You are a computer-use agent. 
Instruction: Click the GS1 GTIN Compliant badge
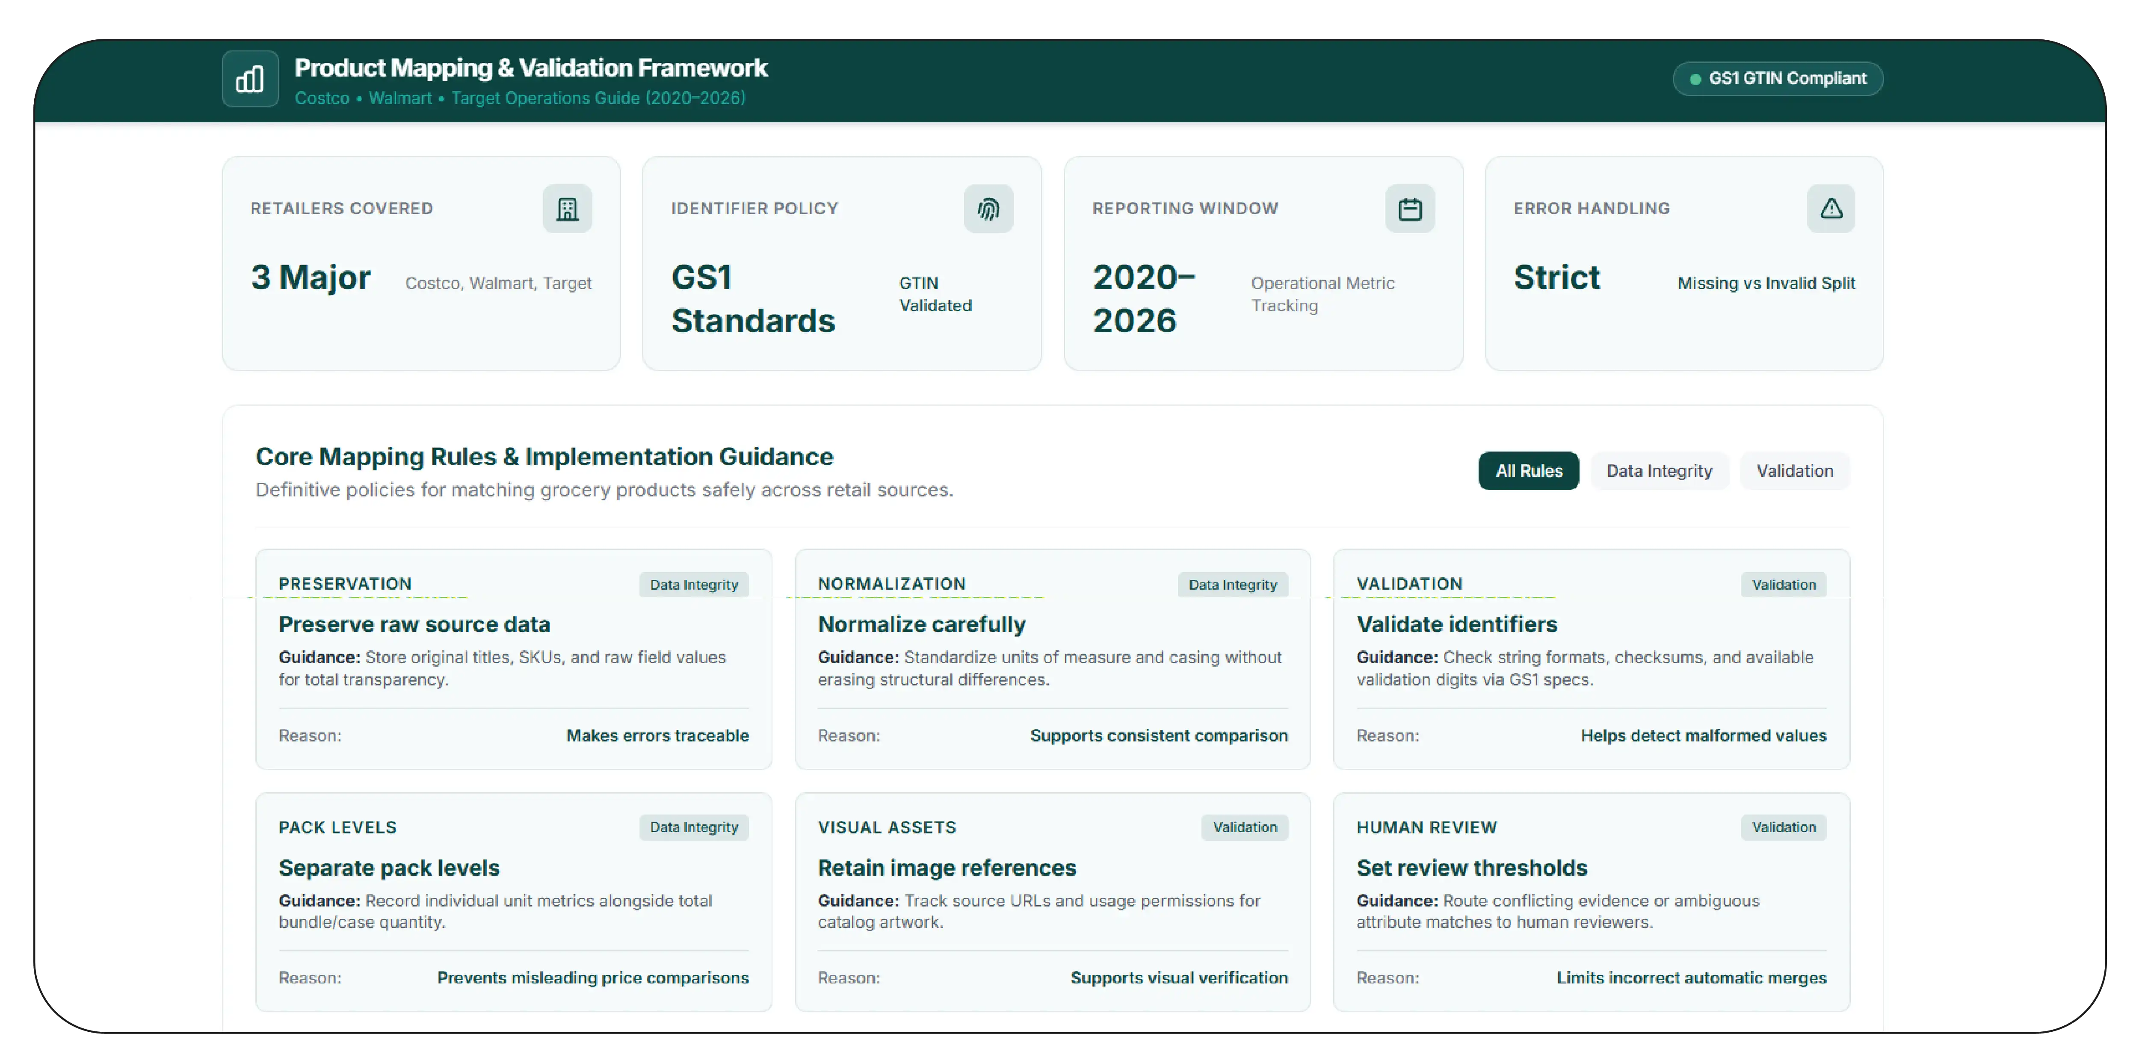[x=1777, y=79]
